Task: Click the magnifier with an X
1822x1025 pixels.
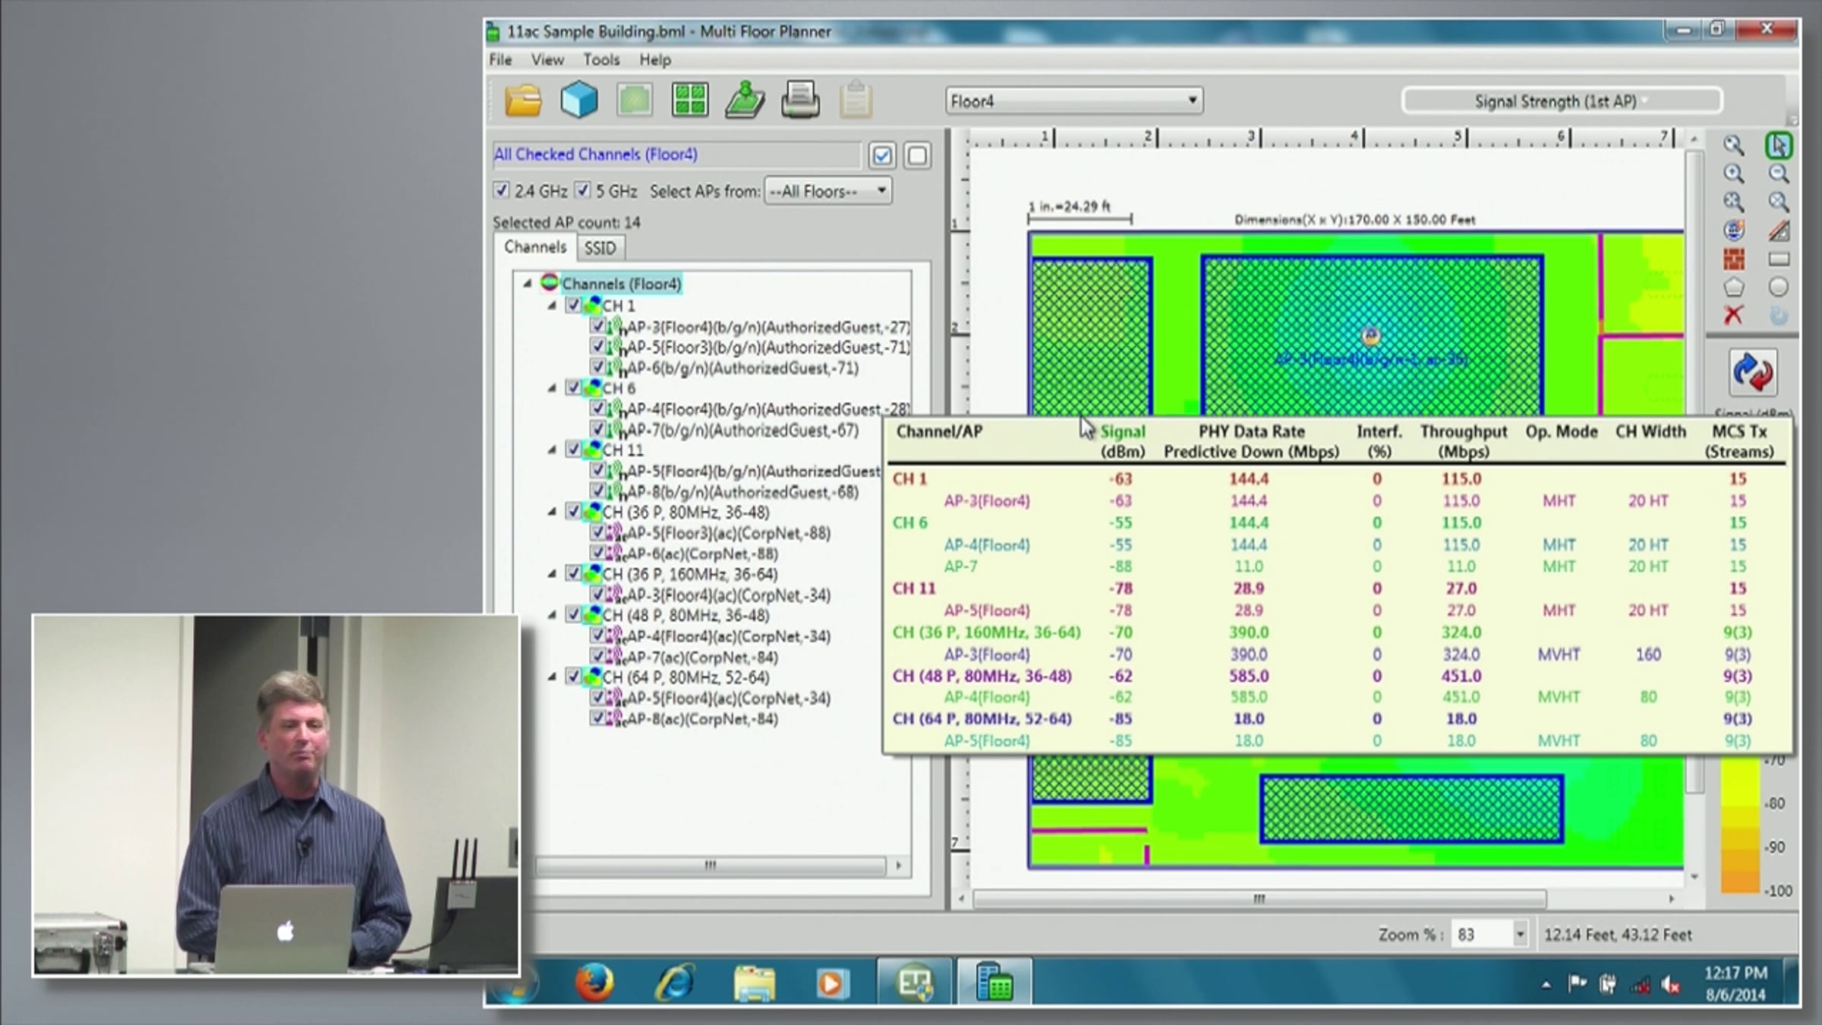Action: (x=1779, y=202)
